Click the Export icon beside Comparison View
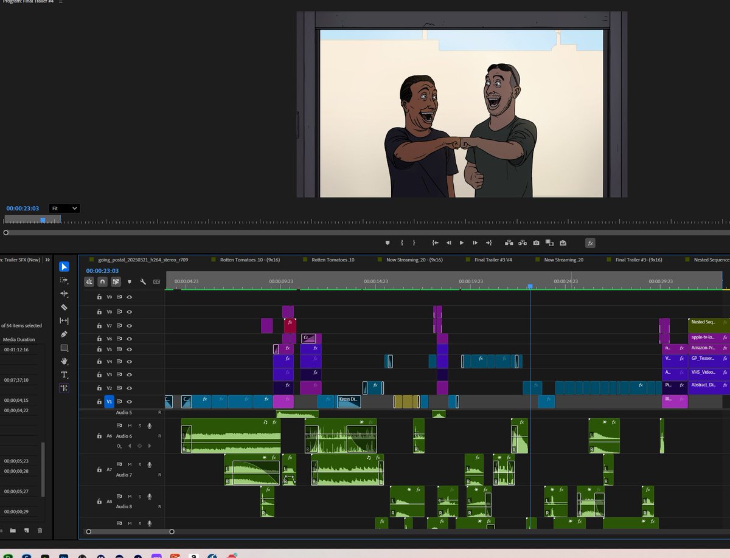Viewport: 730px width, 558px height. point(563,243)
